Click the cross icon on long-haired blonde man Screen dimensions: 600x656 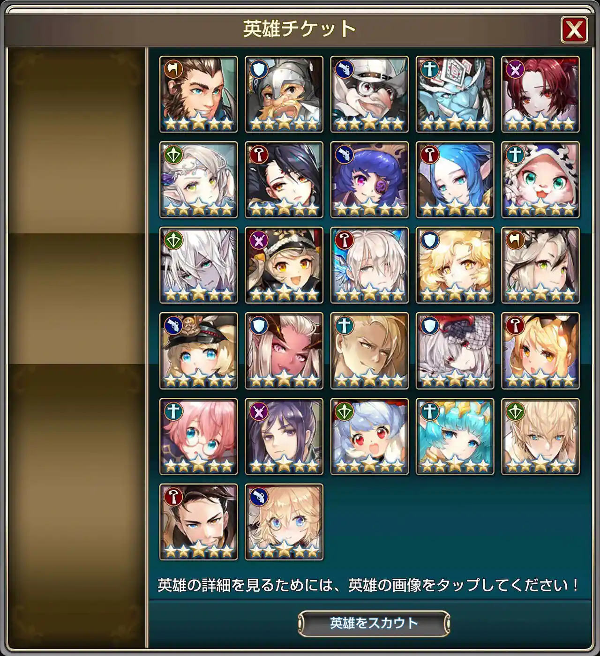pyautogui.click(x=344, y=326)
